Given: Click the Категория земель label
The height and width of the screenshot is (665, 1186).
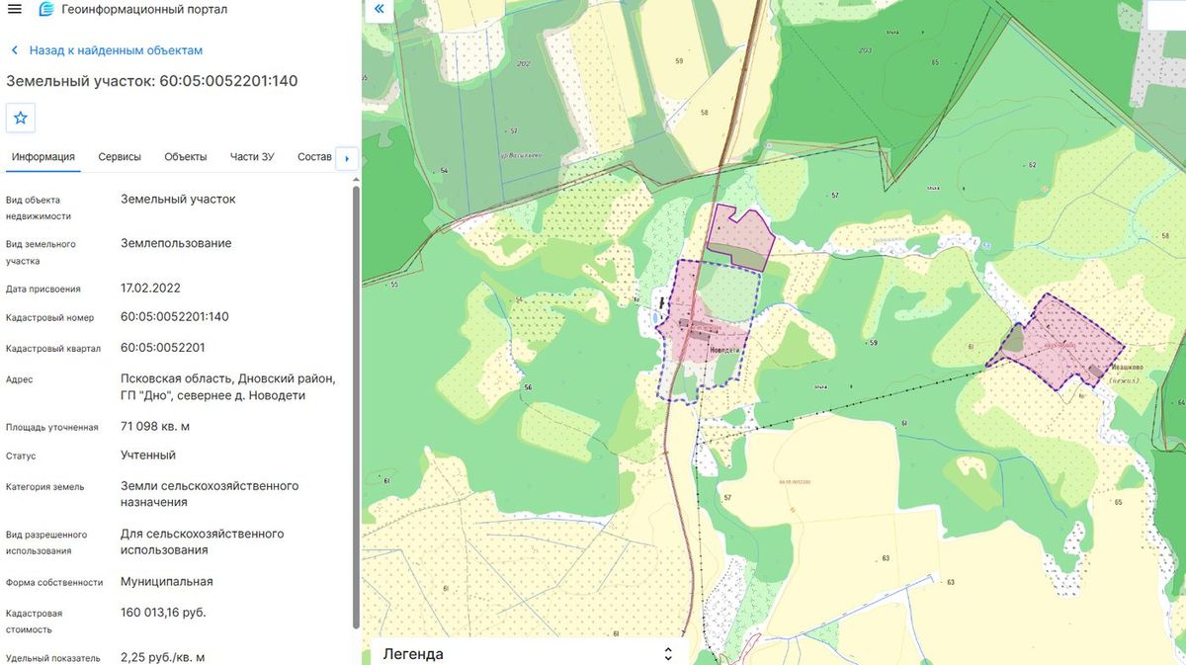Looking at the screenshot, I should coord(45,487).
